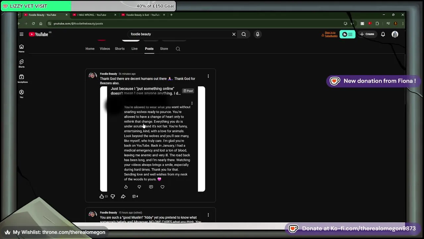Click 'Sign in to TubeBuddy' link

pos(330,34)
